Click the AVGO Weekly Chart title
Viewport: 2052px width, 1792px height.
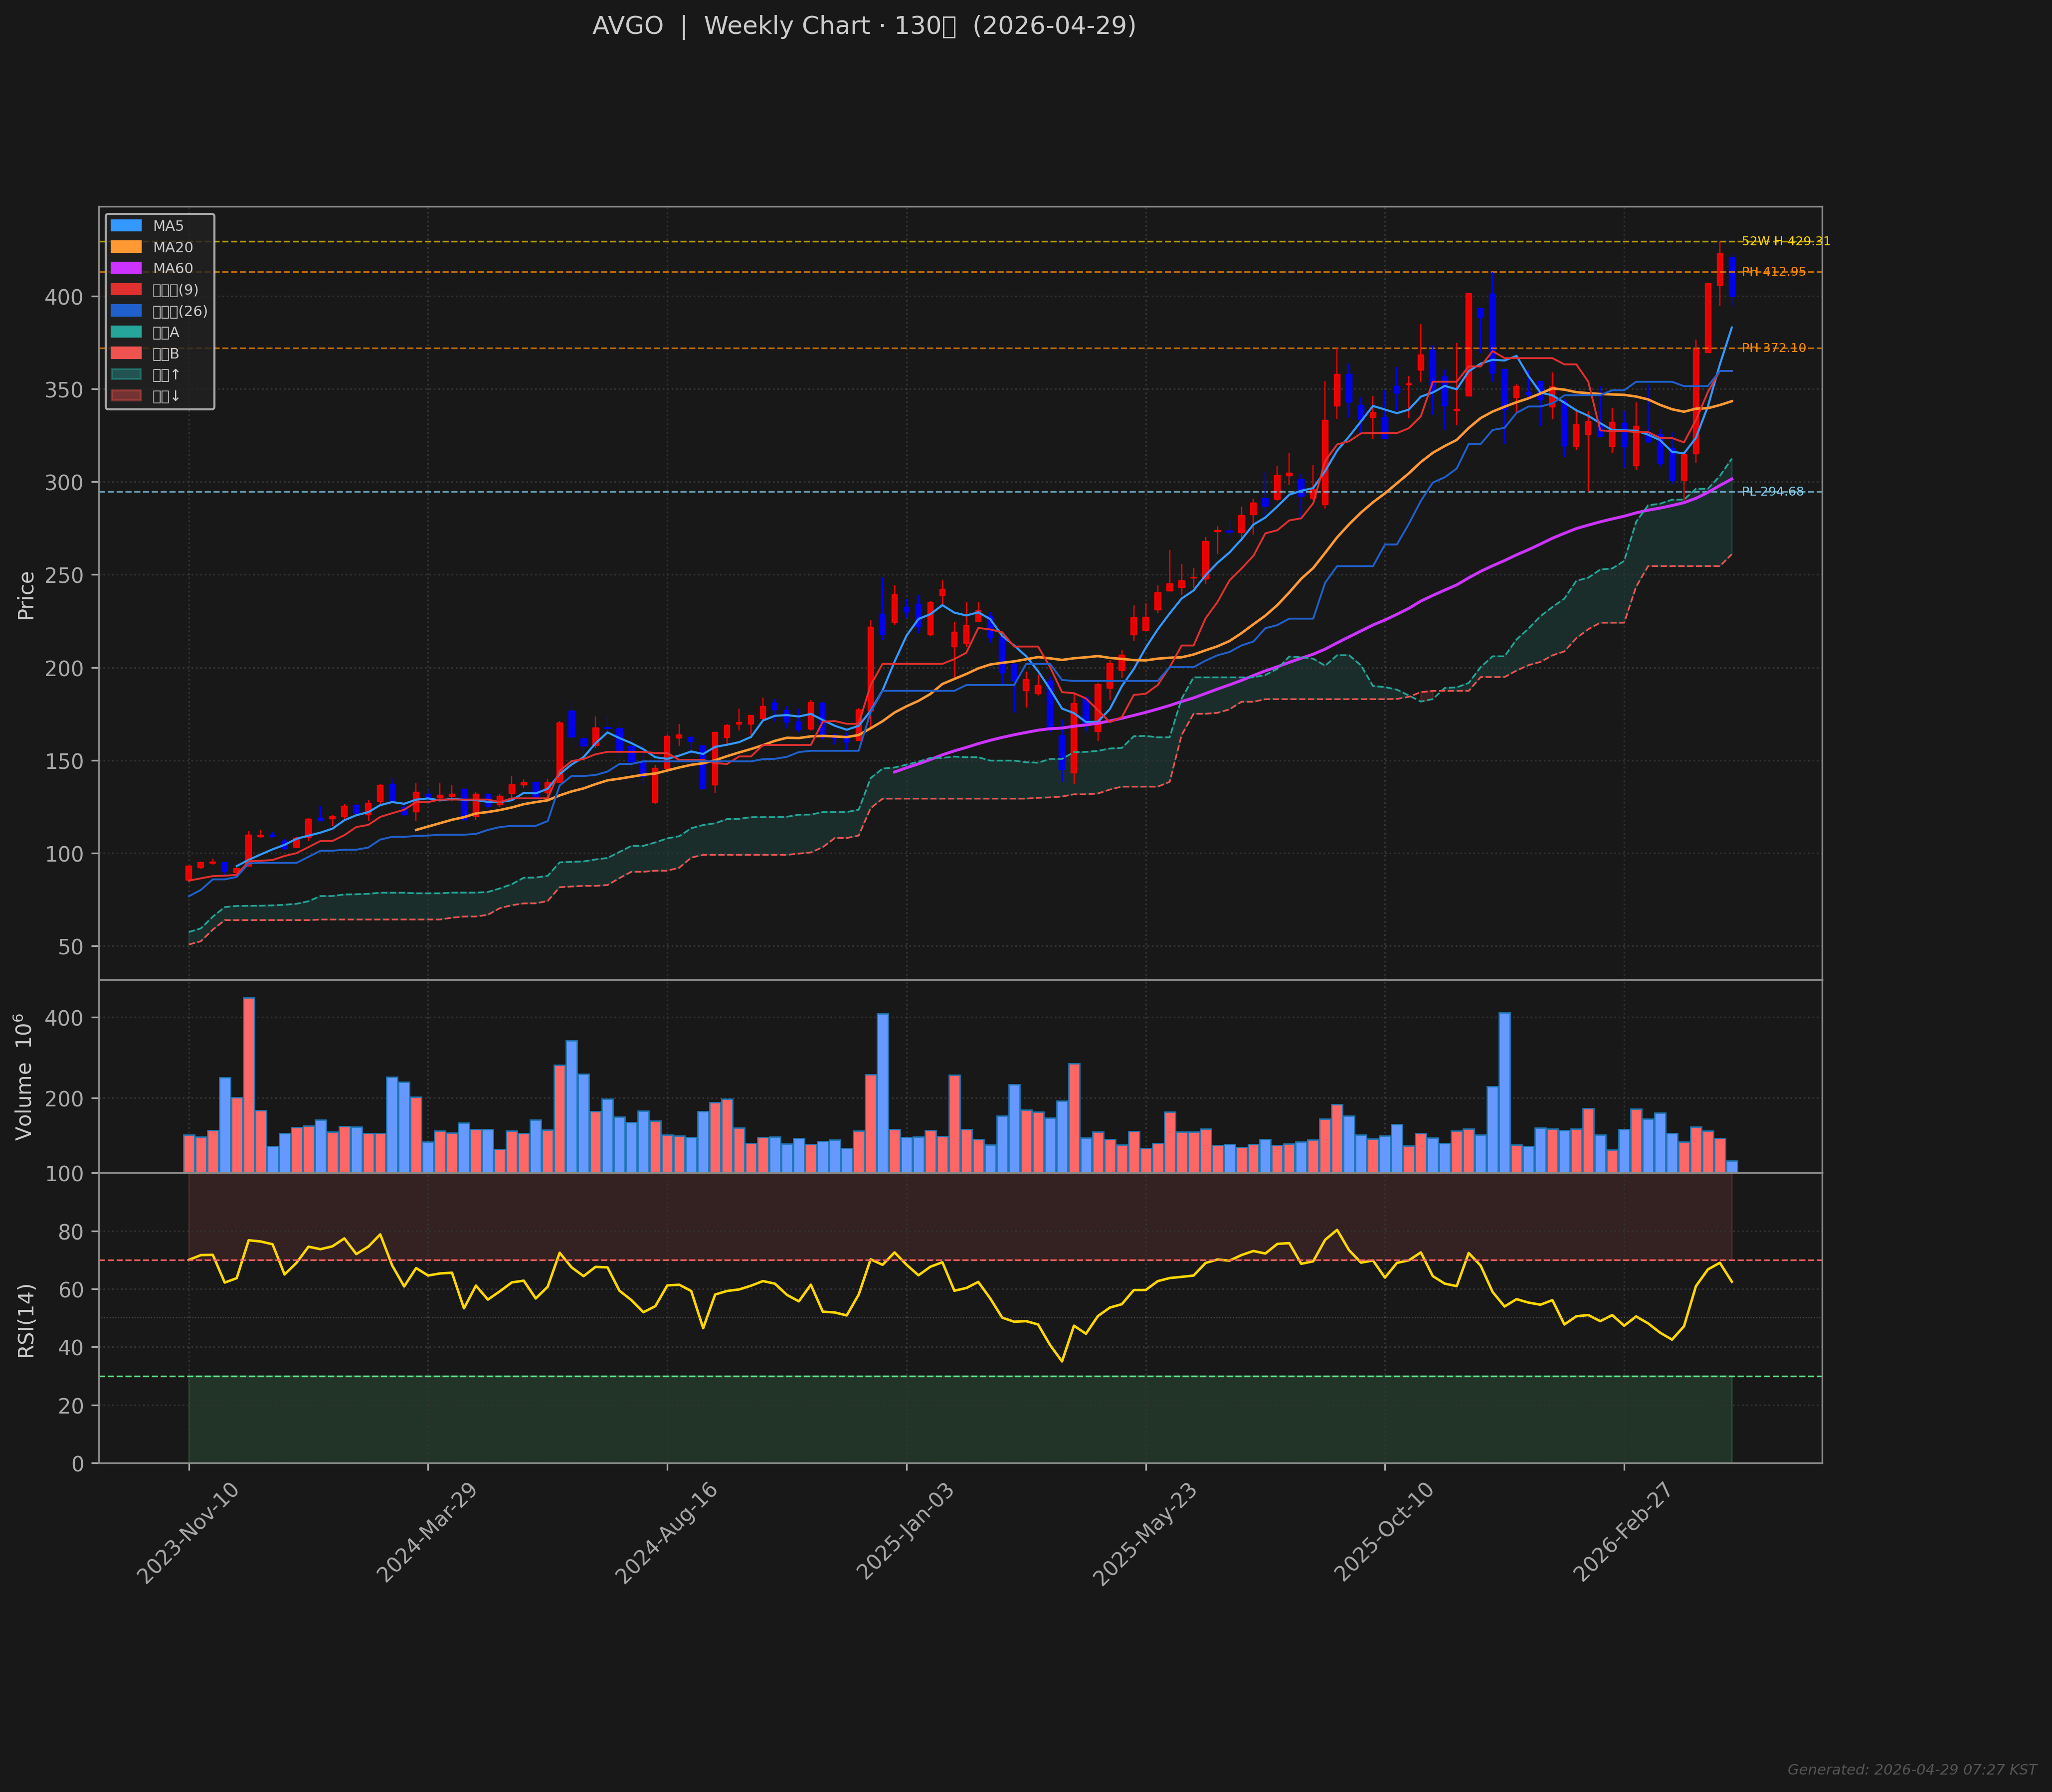coord(863,26)
